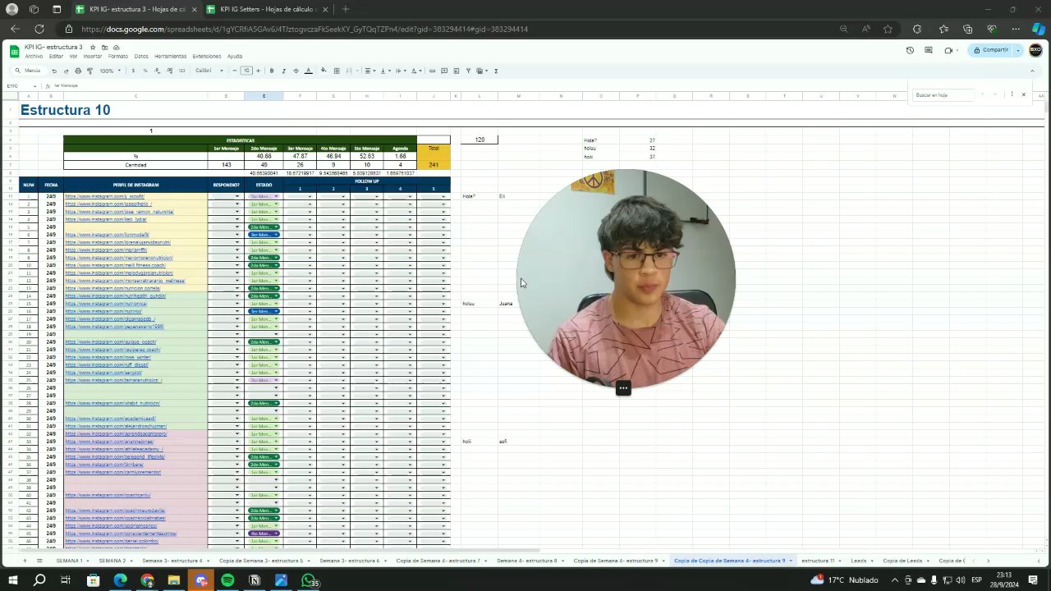The image size is (1051, 591).
Task: Open the comments panel icon
Action: click(929, 50)
